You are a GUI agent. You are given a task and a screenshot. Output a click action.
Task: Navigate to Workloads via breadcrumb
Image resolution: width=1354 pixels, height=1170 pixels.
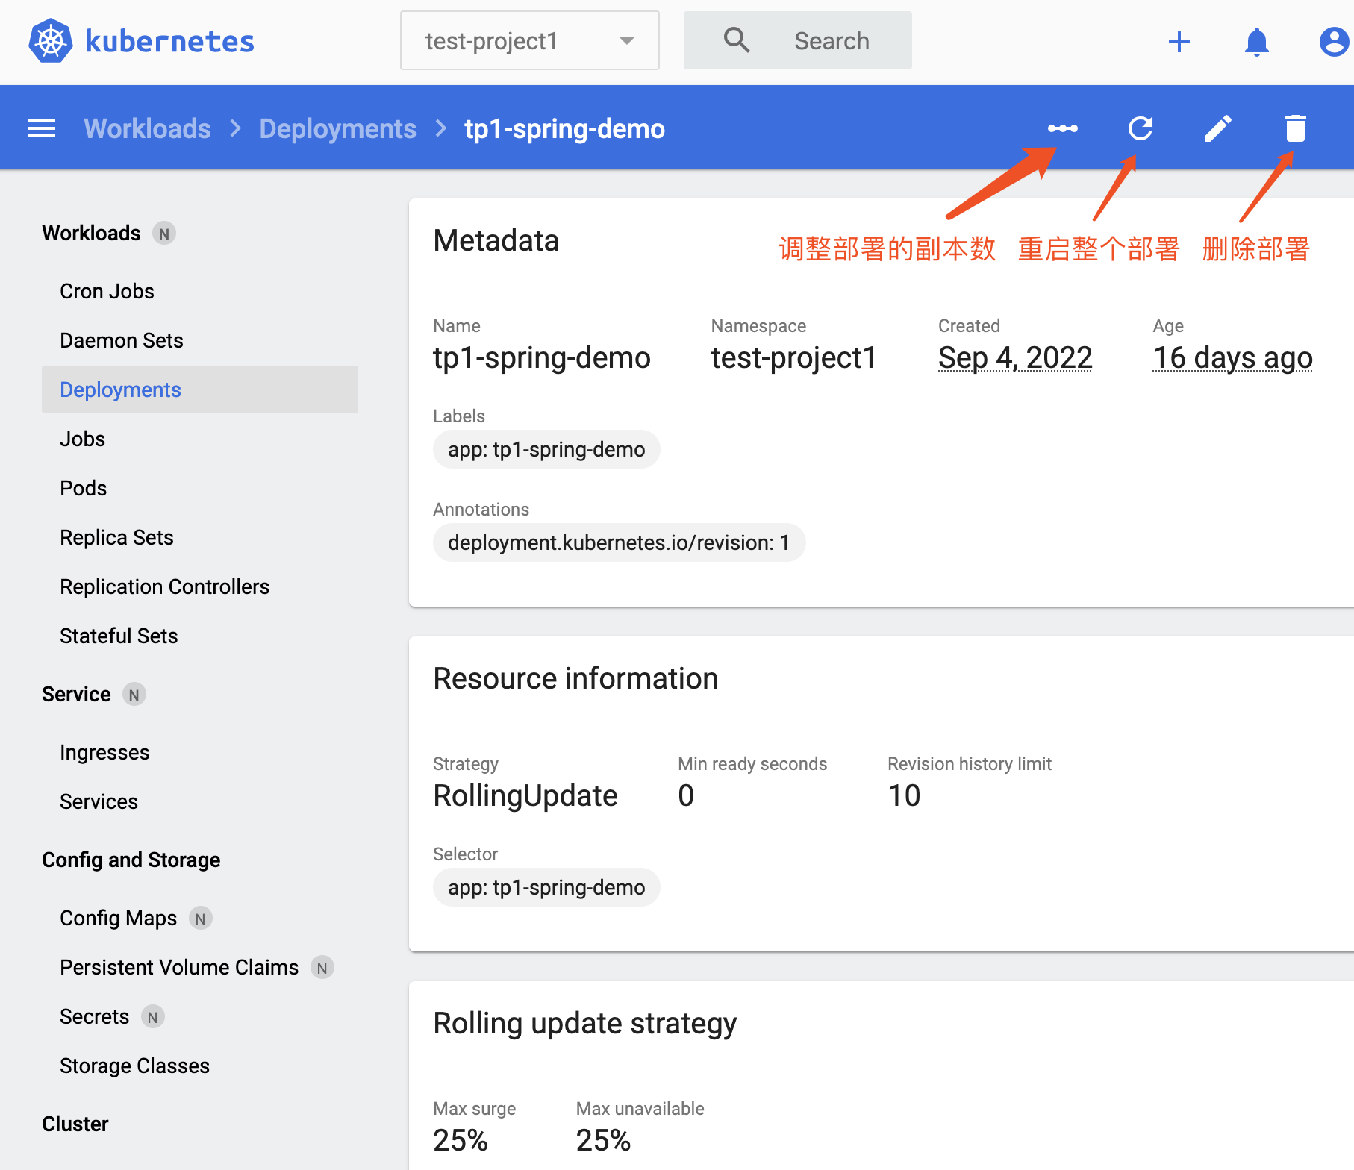(147, 128)
